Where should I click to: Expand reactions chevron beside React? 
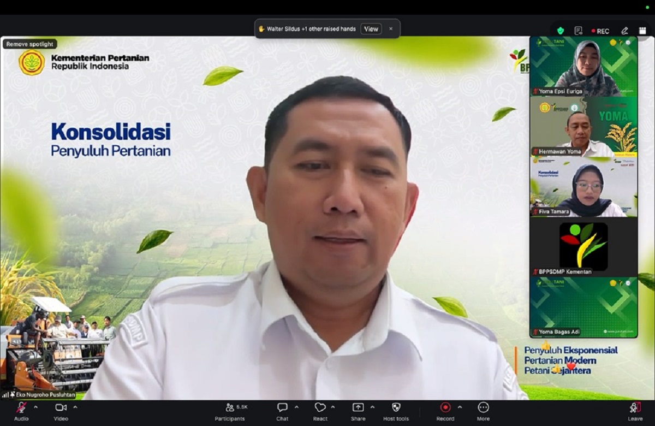(x=333, y=407)
